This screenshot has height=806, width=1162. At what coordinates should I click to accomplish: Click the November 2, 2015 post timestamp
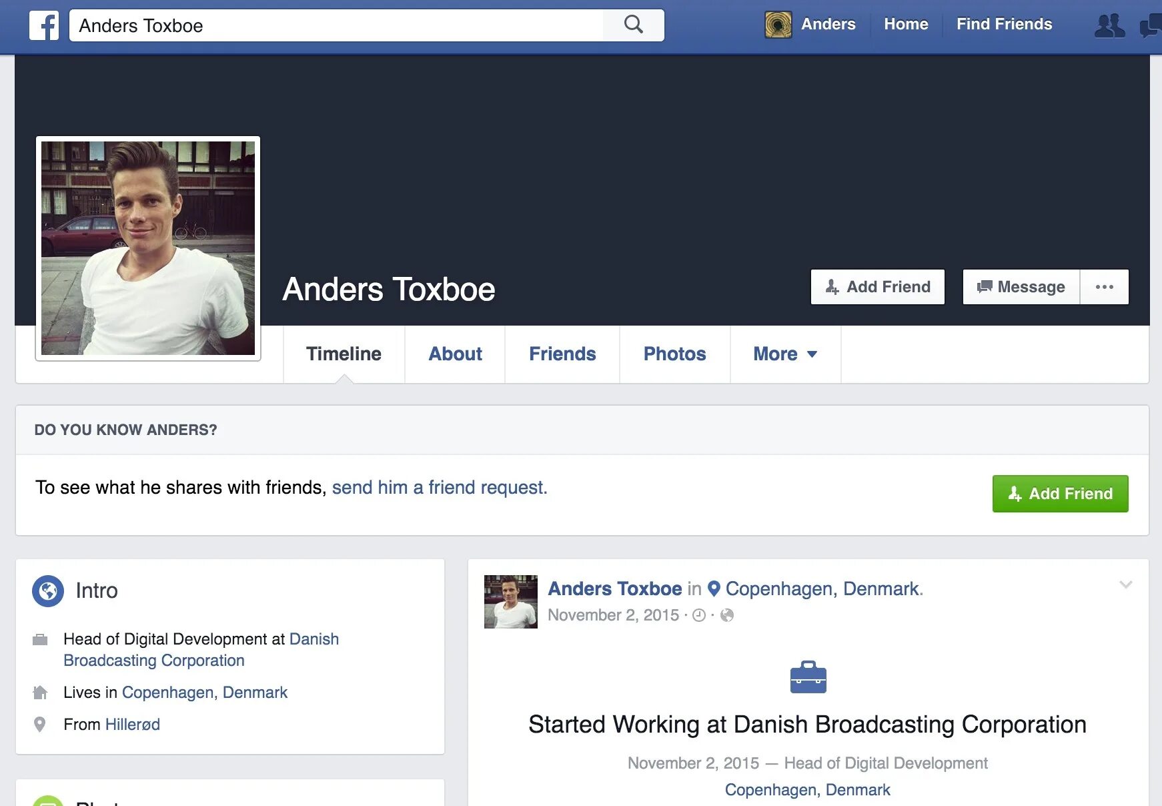click(x=613, y=615)
